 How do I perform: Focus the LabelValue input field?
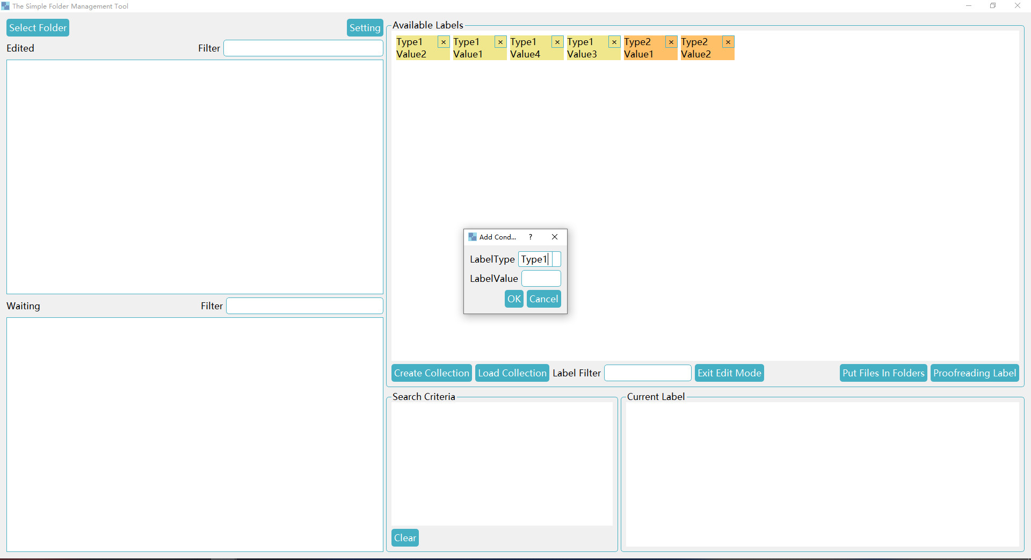point(541,278)
